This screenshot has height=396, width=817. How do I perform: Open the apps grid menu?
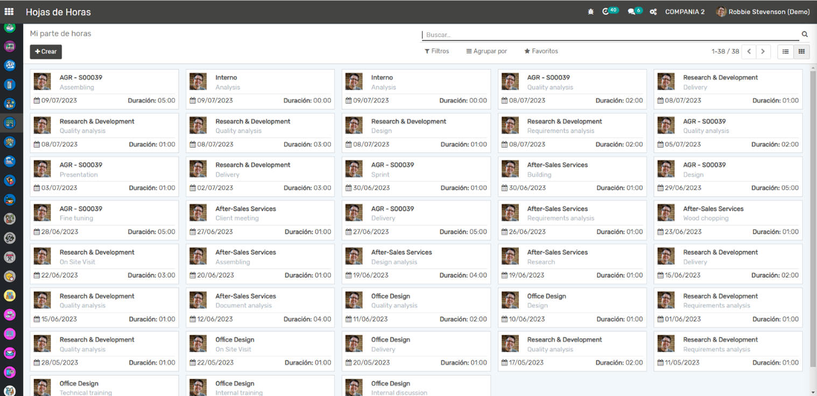(9, 11)
